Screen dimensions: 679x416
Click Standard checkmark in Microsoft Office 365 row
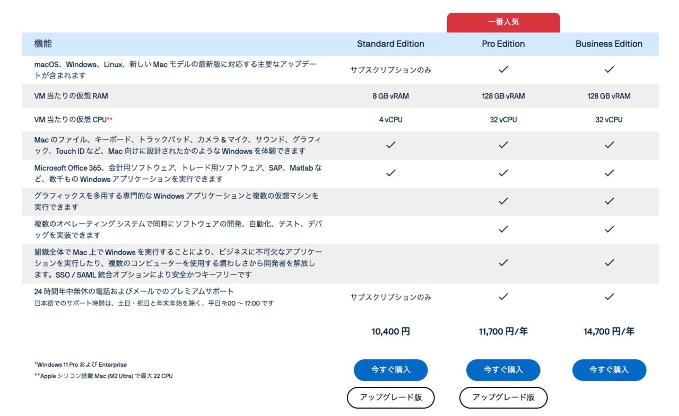point(391,173)
